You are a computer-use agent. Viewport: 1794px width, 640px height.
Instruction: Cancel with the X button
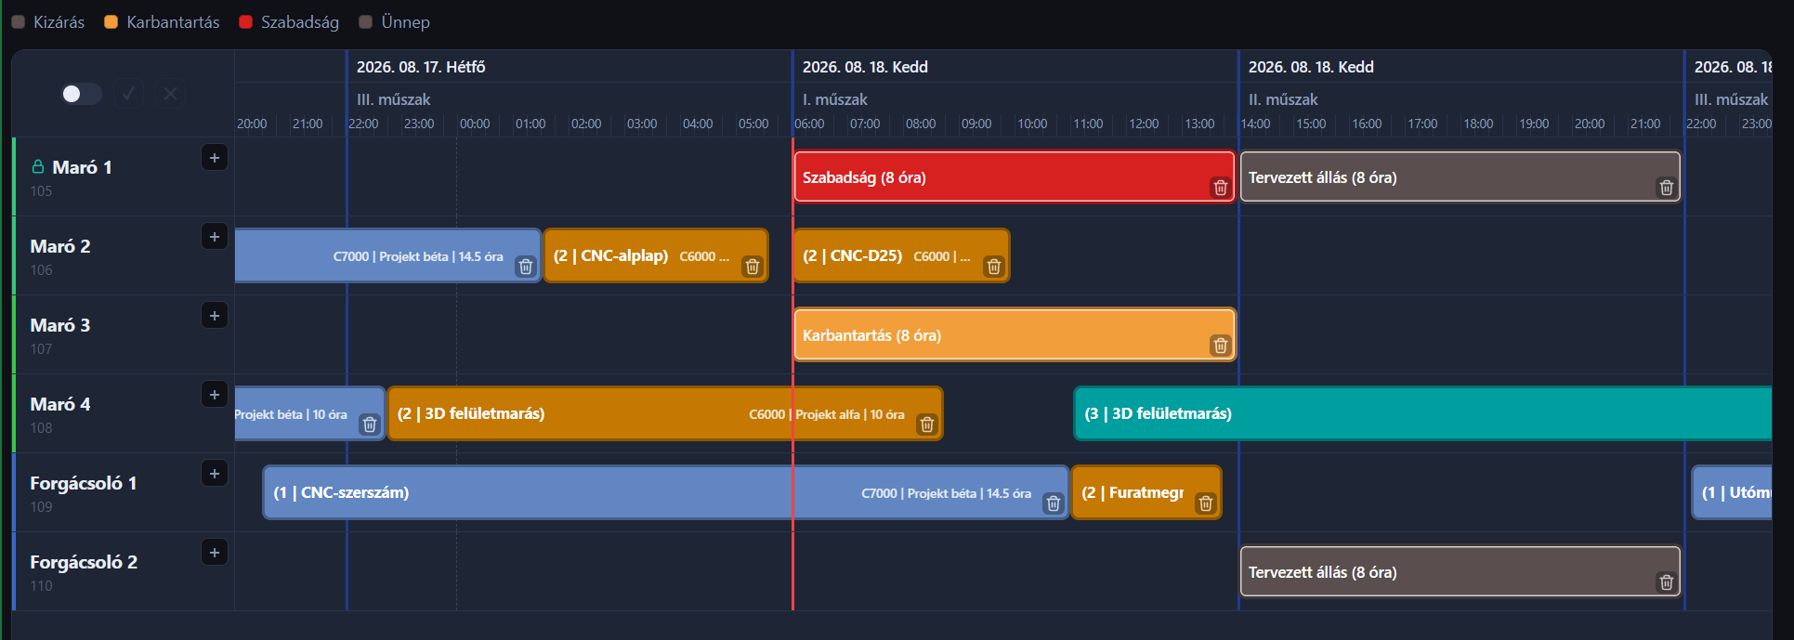[170, 93]
